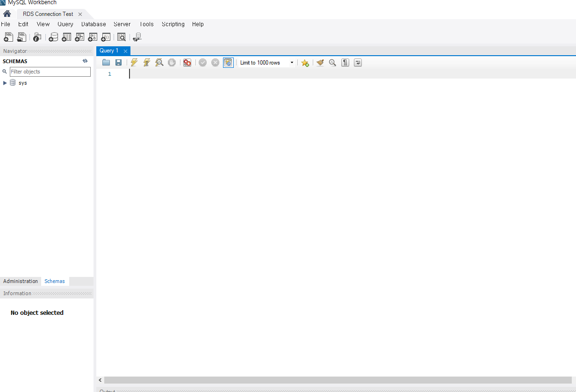The height and width of the screenshot is (392, 576).
Task: Rollback the transaction (X icon)
Action: 216,63
